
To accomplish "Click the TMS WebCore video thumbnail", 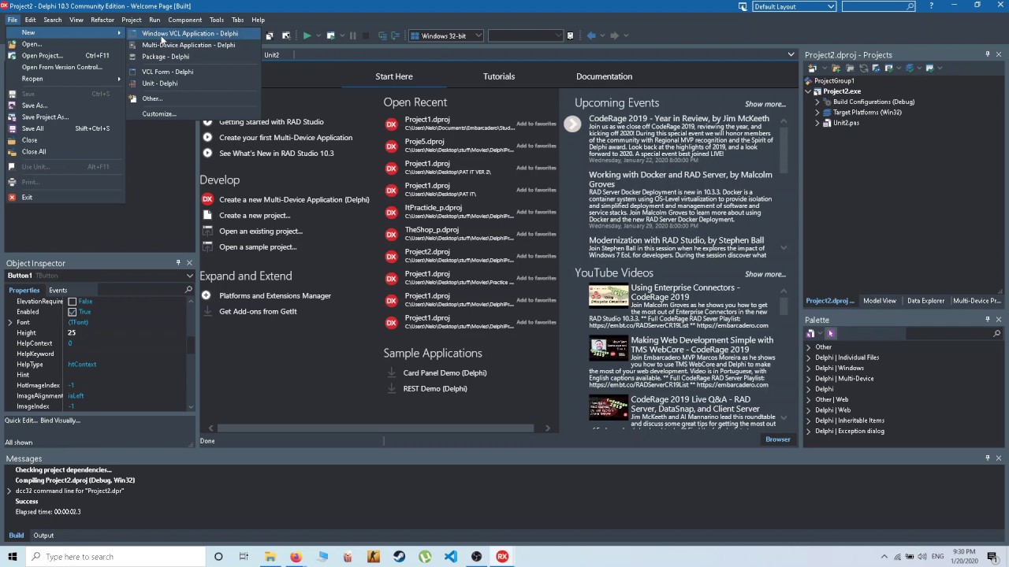I will 609,349.
